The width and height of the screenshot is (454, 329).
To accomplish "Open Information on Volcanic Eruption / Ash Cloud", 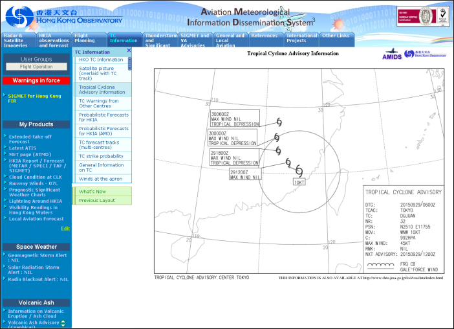I will [36, 313].
